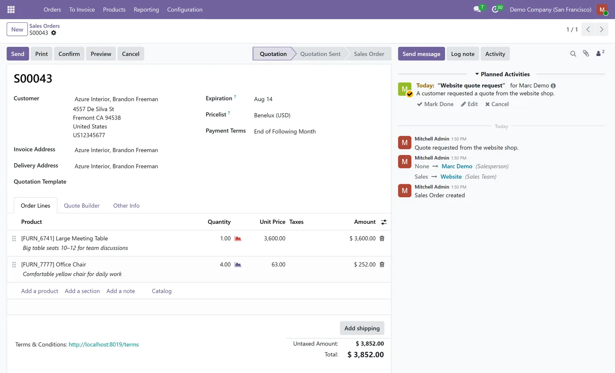Click the Quotation Template field

pos(134,182)
